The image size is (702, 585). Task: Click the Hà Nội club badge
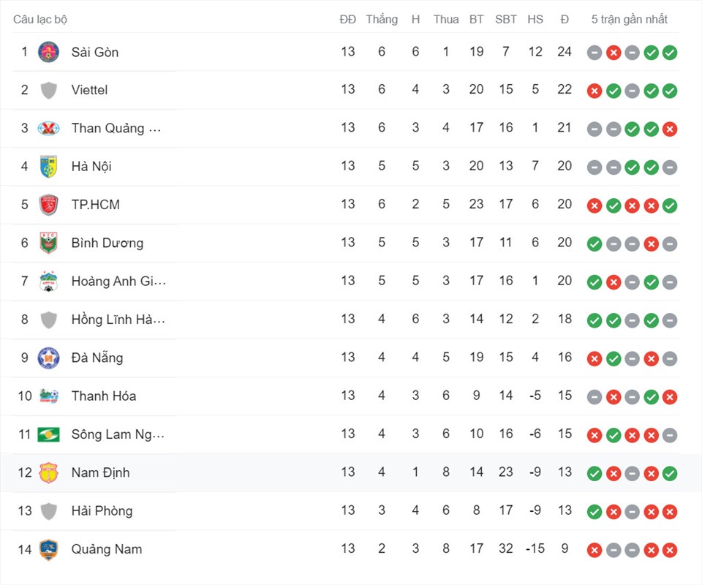[48, 167]
